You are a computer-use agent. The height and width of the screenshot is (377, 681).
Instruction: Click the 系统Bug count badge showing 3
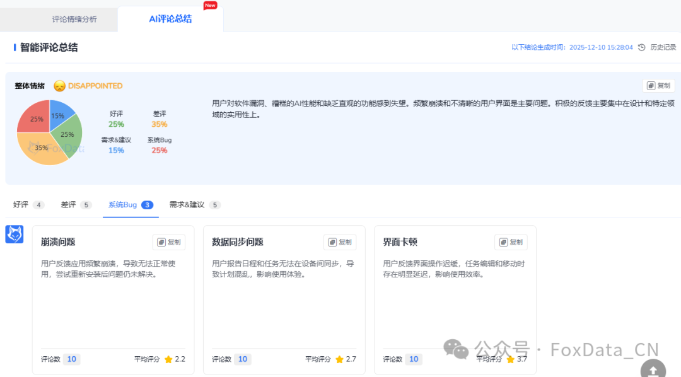pos(147,205)
